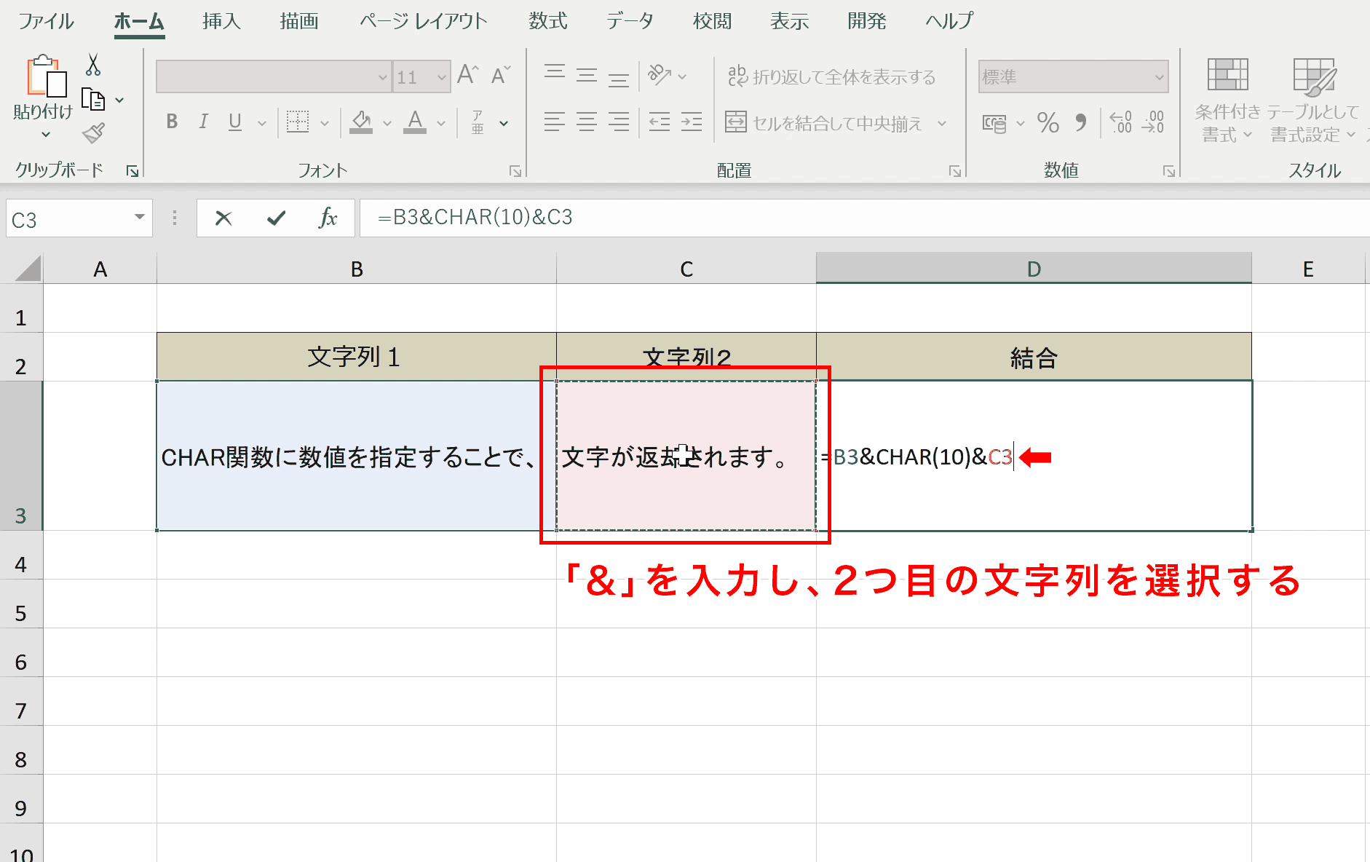Toggle Italic formatting
This screenshot has width=1370, height=862.
click(x=204, y=122)
